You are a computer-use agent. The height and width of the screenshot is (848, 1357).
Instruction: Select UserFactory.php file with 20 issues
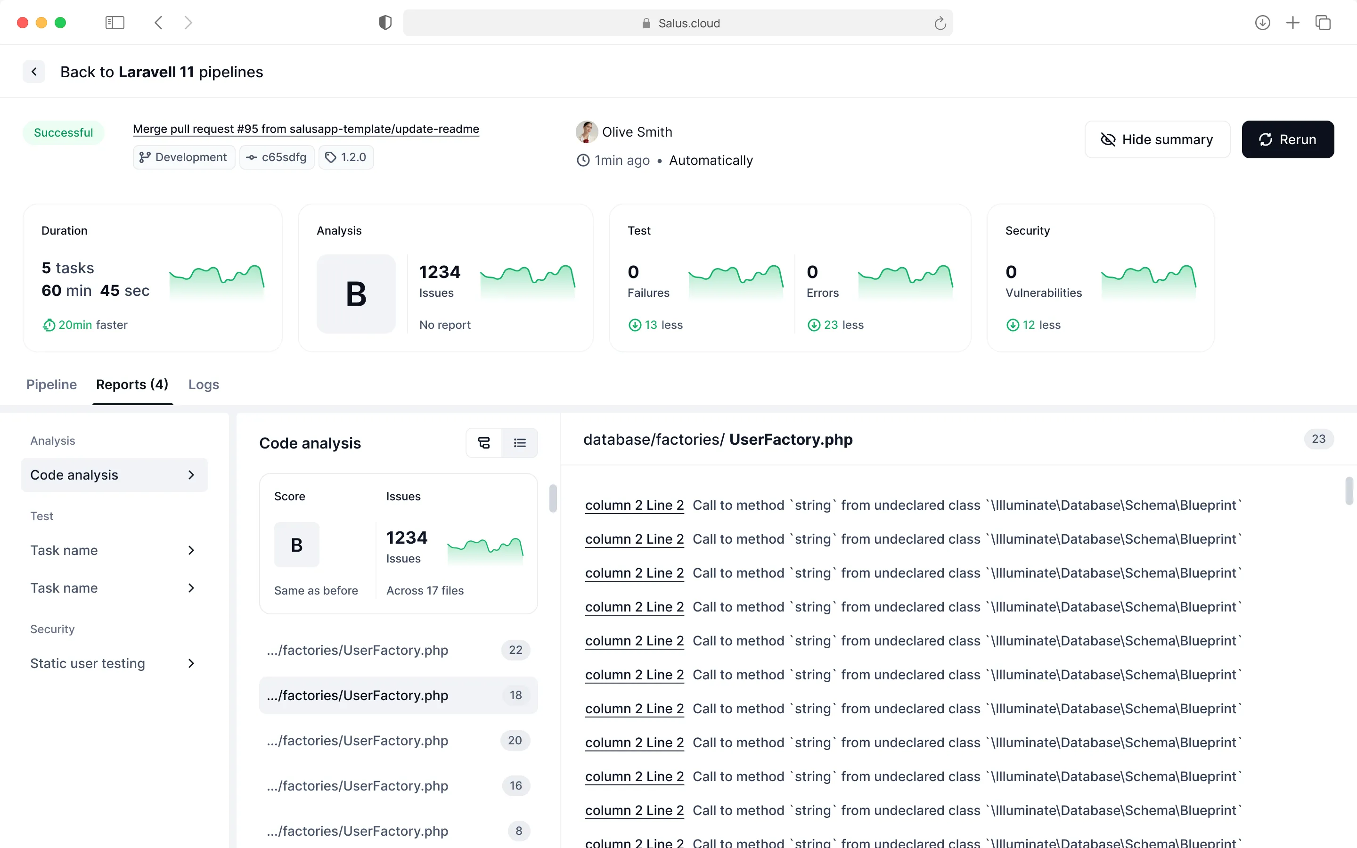[x=398, y=740]
